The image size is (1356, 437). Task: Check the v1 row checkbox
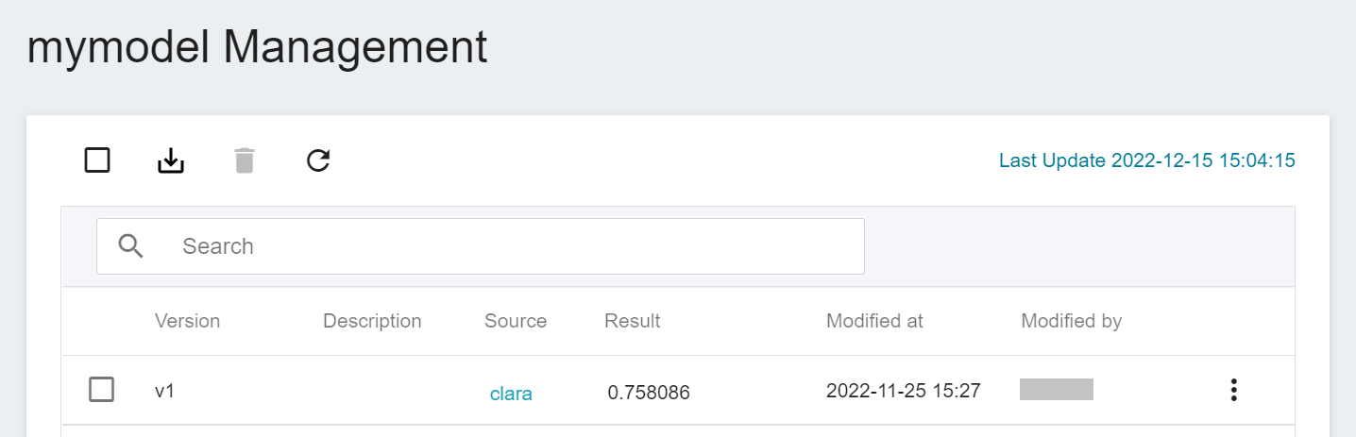click(102, 389)
